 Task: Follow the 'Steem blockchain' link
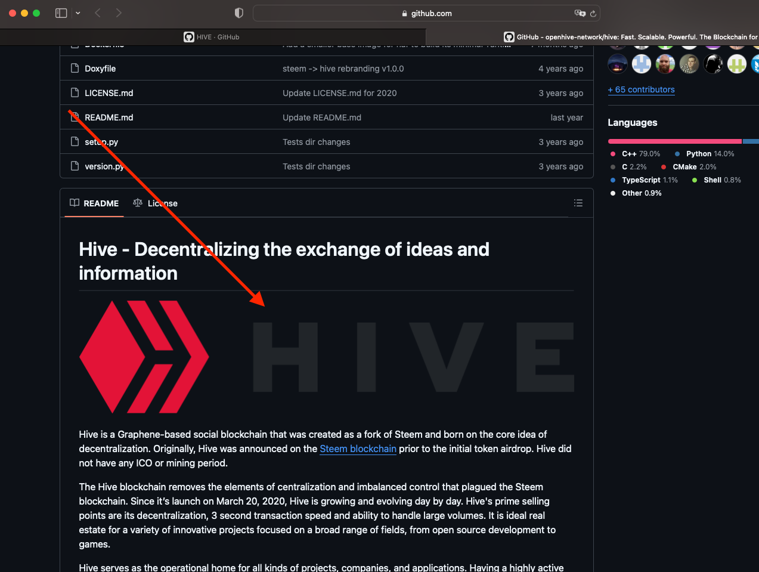click(358, 449)
